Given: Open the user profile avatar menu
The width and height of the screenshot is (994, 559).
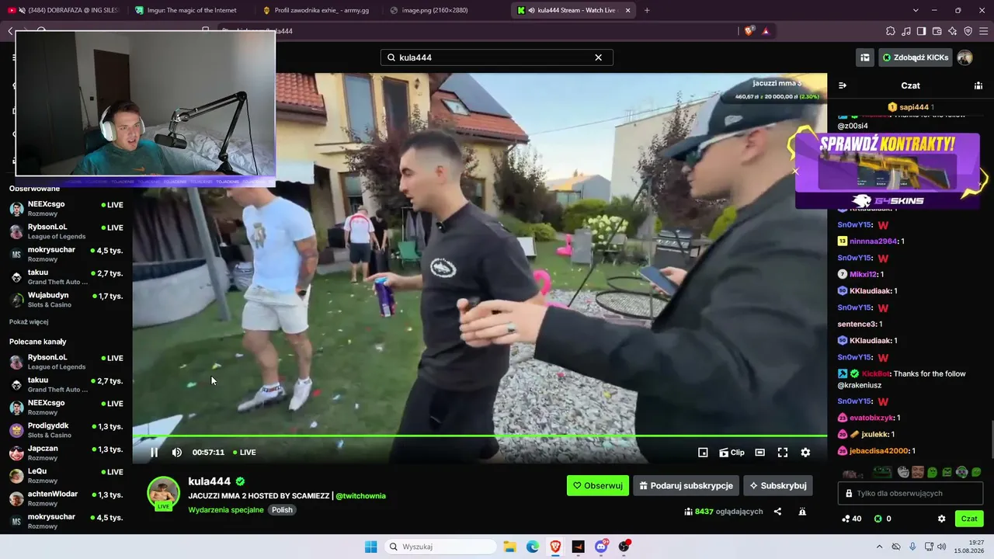Looking at the screenshot, I should pos(964,57).
